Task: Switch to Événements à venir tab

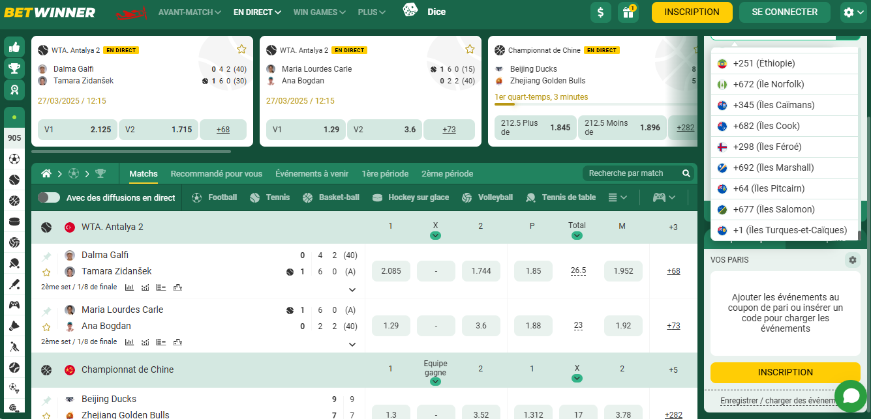Action: point(312,174)
